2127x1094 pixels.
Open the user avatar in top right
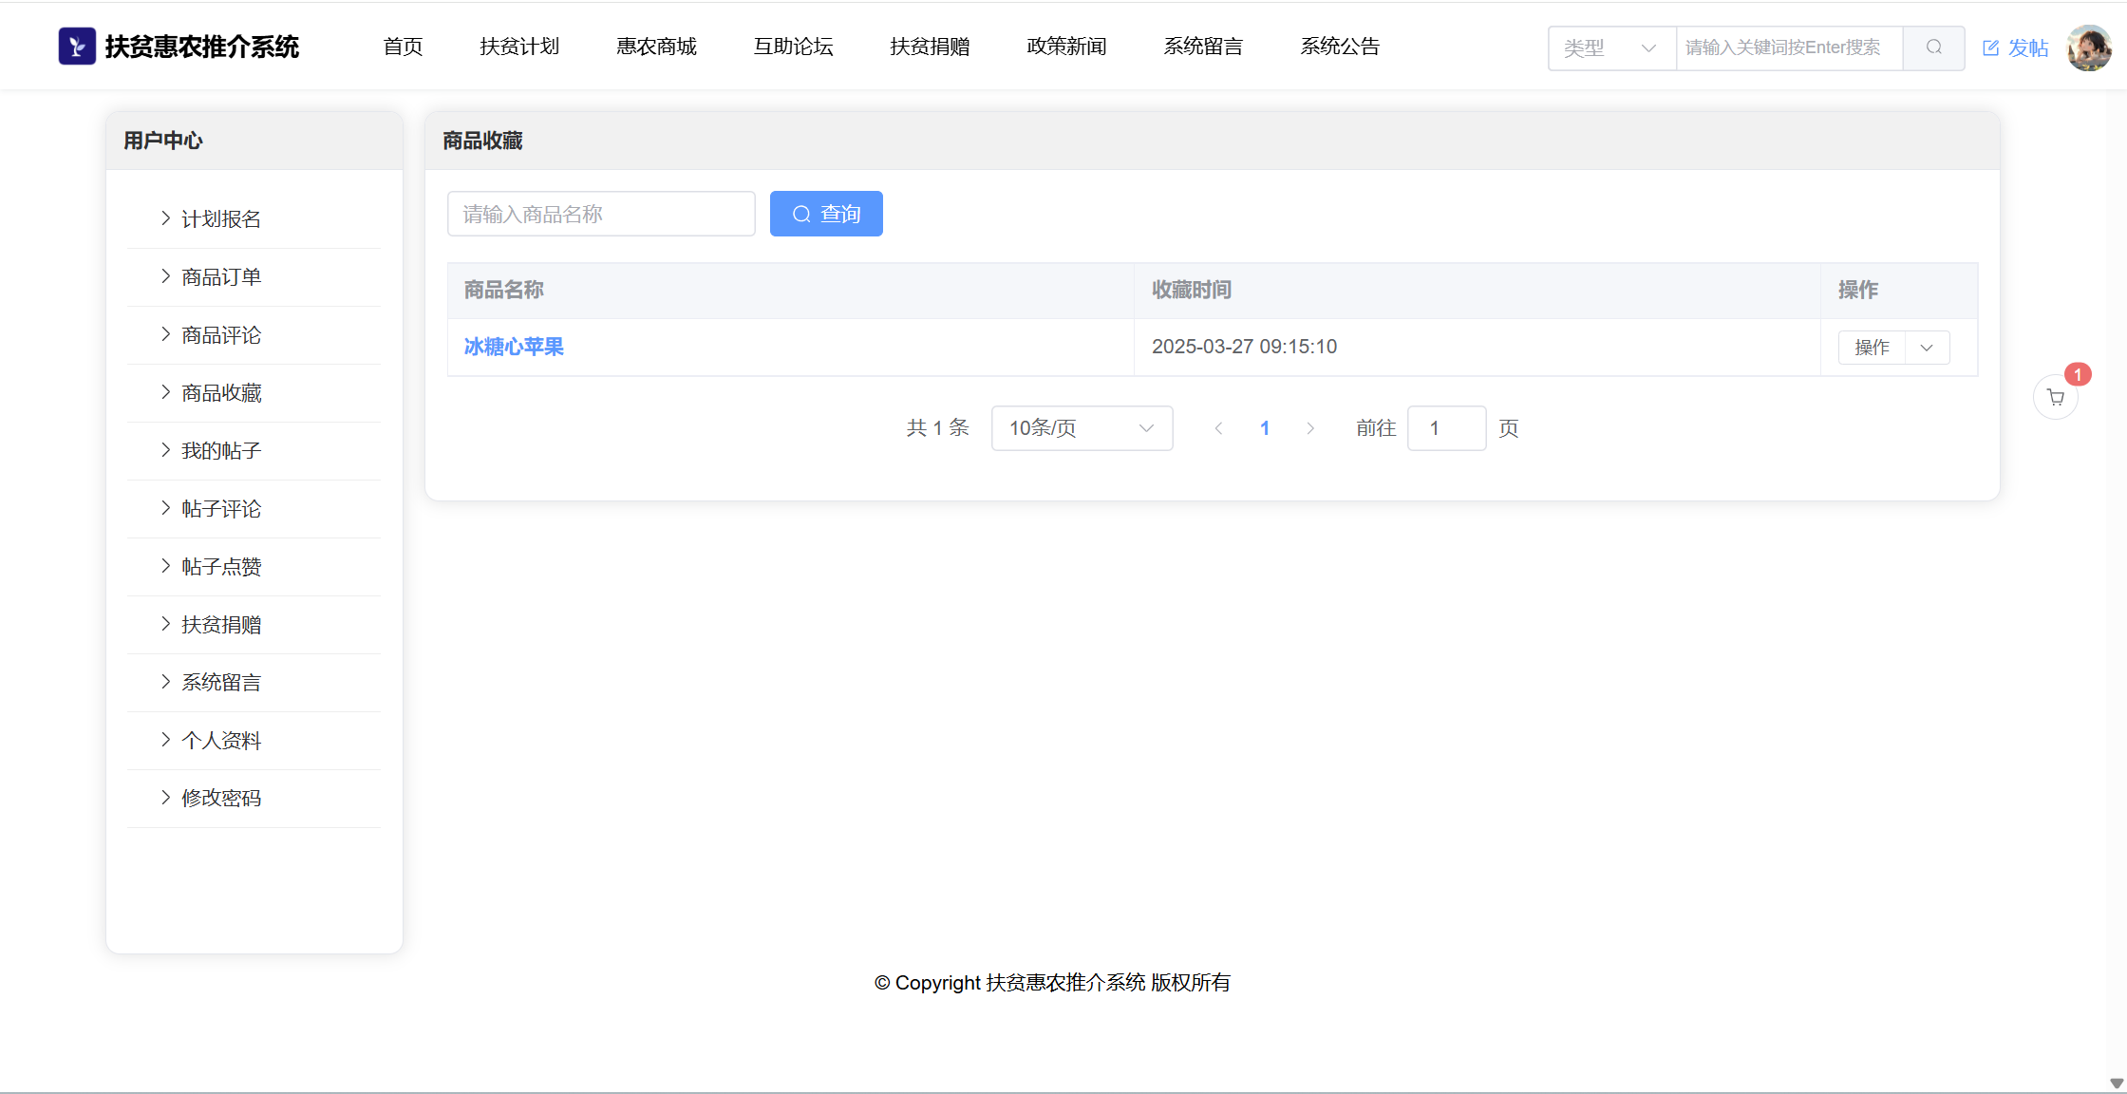point(2088,47)
